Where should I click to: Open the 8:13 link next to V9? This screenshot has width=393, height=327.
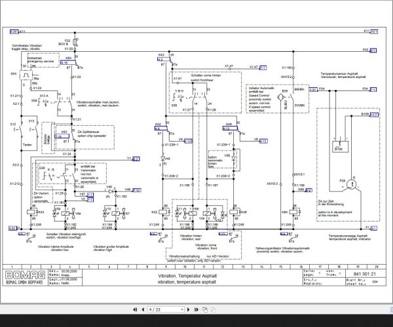click(188, 141)
